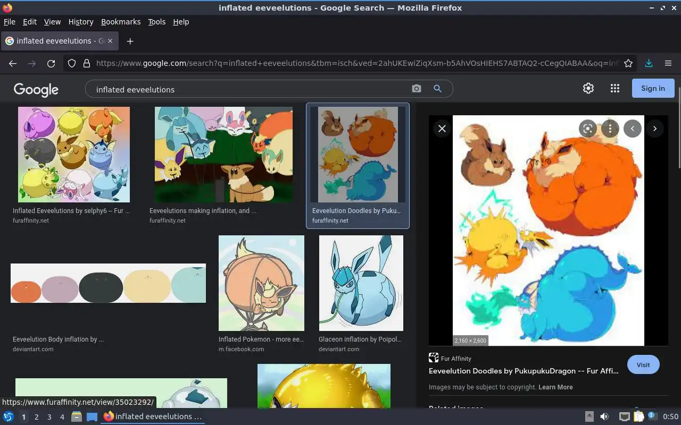Switch to workspace 3 in taskbar
This screenshot has width=681, height=425.
point(49,417)
